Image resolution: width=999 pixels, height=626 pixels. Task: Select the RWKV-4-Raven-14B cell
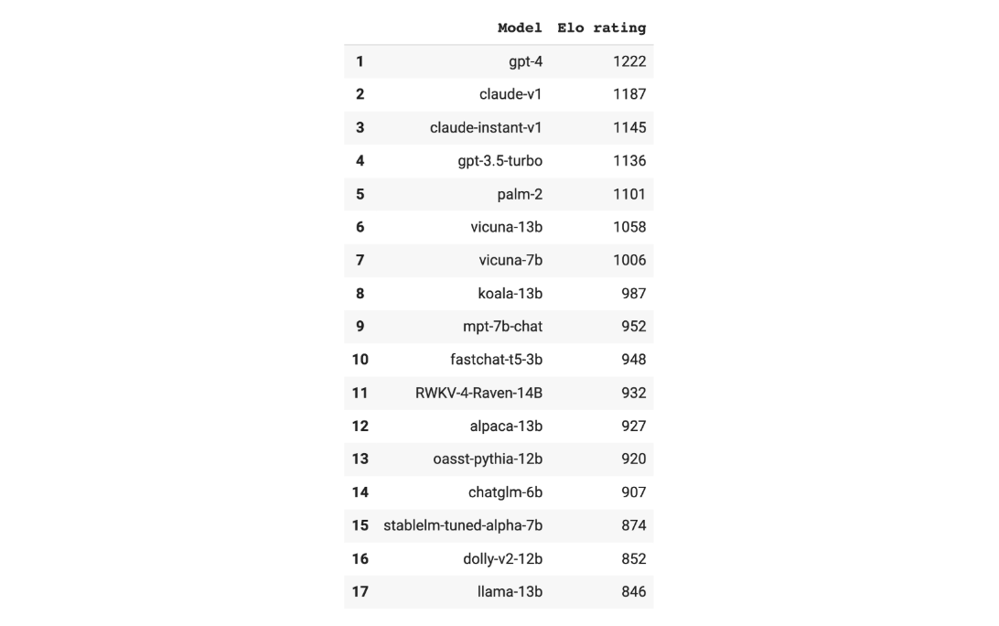(x=478, y=393)
